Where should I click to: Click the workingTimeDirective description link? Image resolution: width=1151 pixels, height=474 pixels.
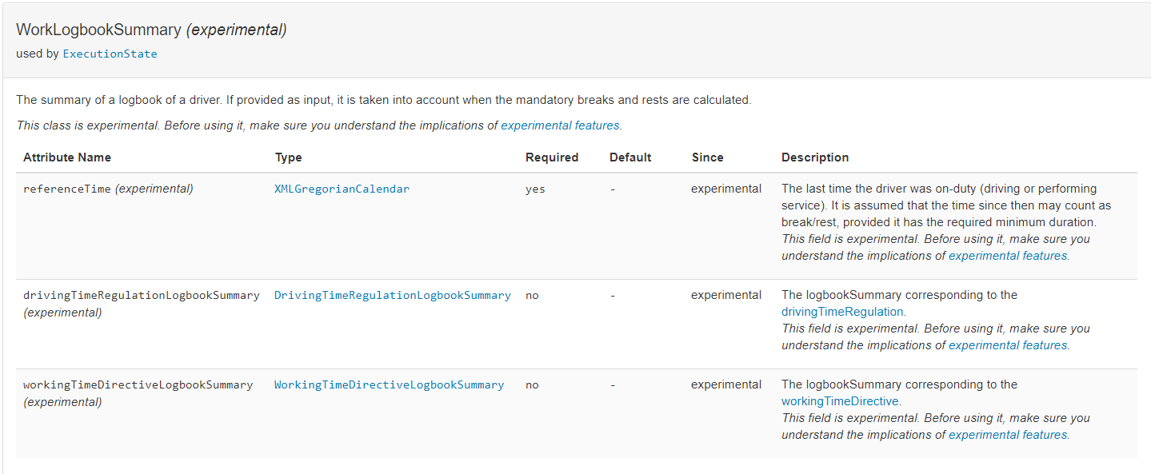click(x=840, y=401)
